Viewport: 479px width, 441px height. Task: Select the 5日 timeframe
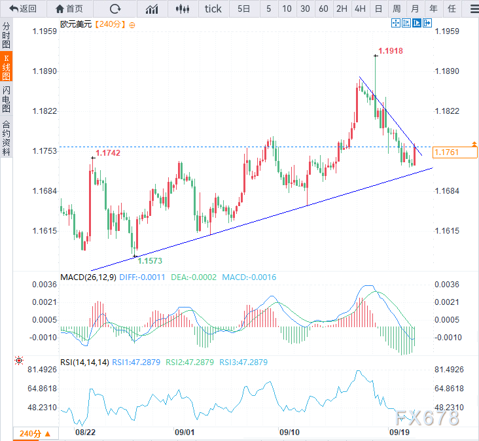tap(243, 9)
